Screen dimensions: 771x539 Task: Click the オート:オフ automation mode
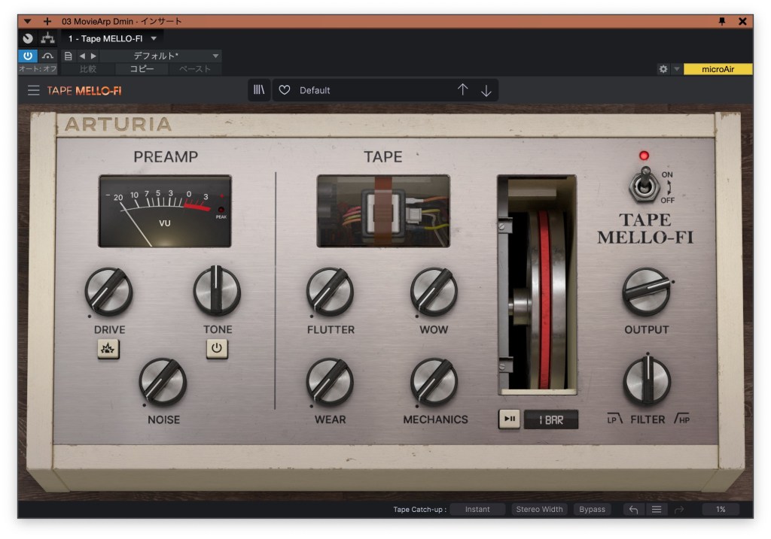[x=38, y=68]
